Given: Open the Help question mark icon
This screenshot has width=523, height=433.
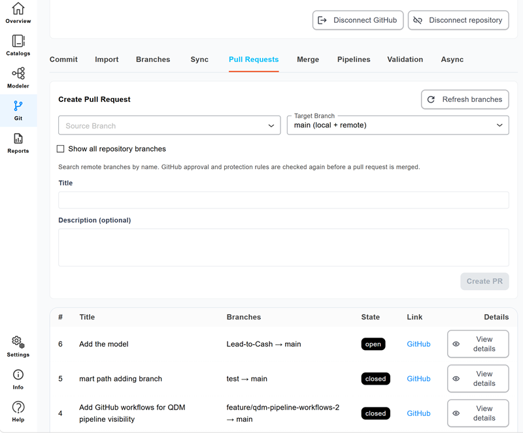Looking at the screenshot, I should [x=18, y=407].
